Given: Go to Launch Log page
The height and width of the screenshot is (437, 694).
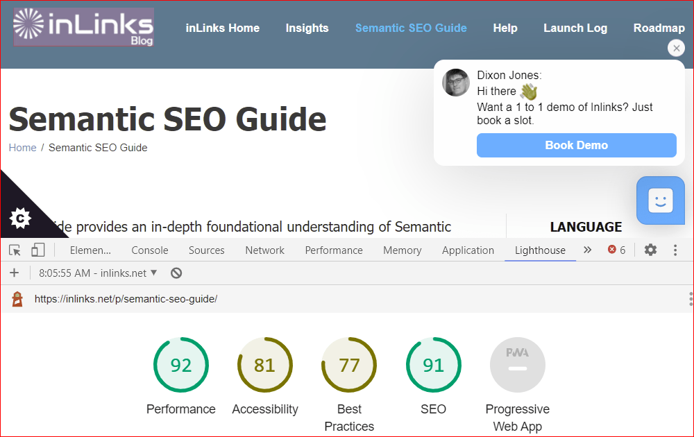Looking at the screenshot, I should (x=575, y=28).
